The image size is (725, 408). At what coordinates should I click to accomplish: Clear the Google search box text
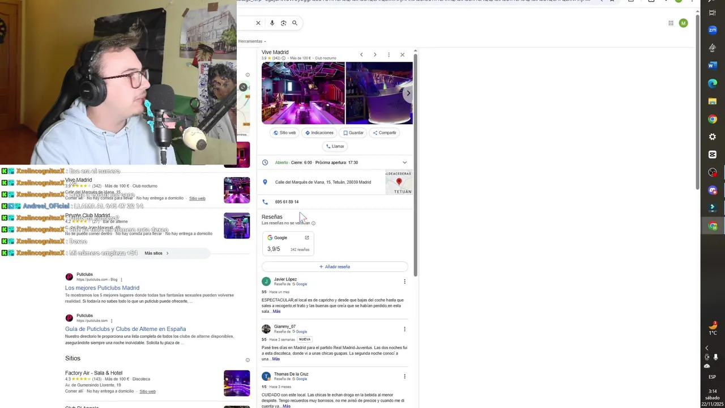tap(258, 23)
